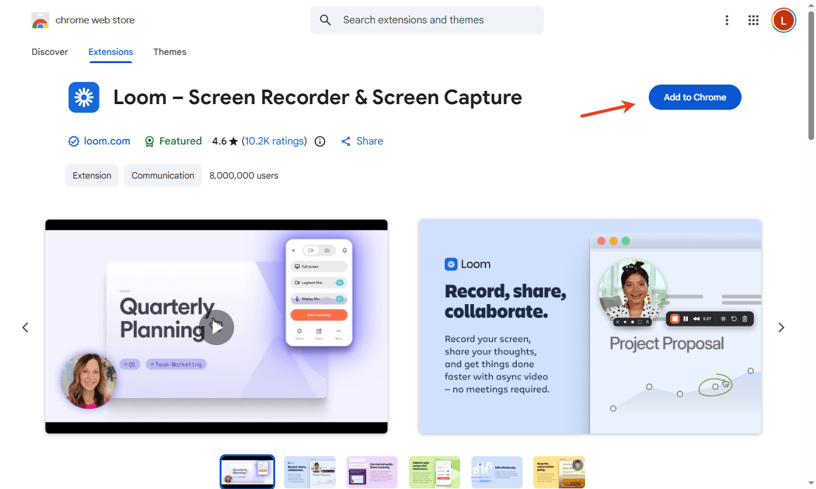Click the Featured badge icon
Image resolution: width=816 pixels, height=489 pixels.
point(150,141)
